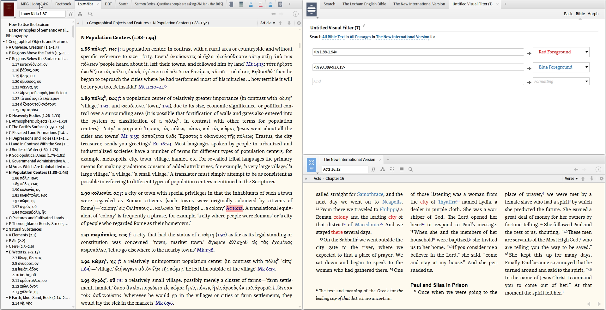Collapse the Louw-Nida contents sidebar
Screen dimensions: 606x310
pos(78,23)
